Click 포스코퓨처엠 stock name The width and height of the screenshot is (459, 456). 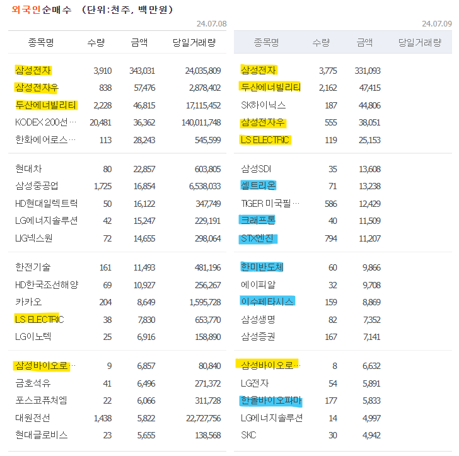pyautogui.click(x=41, y=400)
